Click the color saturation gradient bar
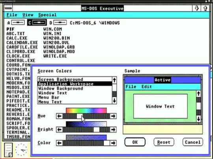Screen dimensions: 213x159 [x=86, y=137]
